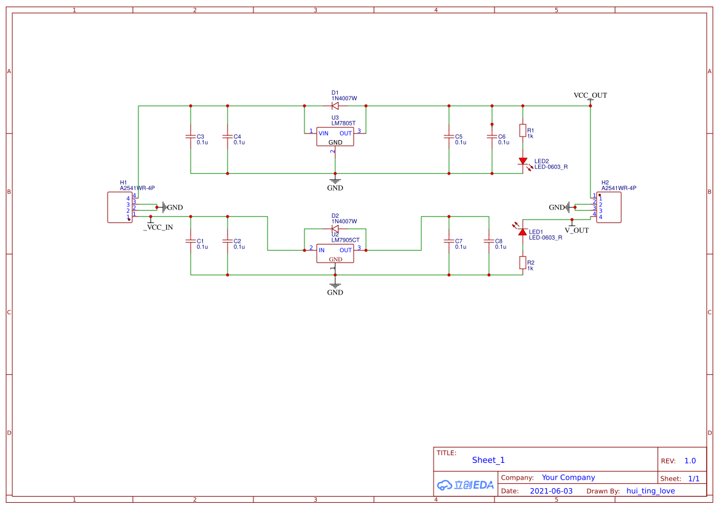Select the D1 1N4007W diode symbol
This screenshot has width=719, height=509.
click(x=335, y=106)
